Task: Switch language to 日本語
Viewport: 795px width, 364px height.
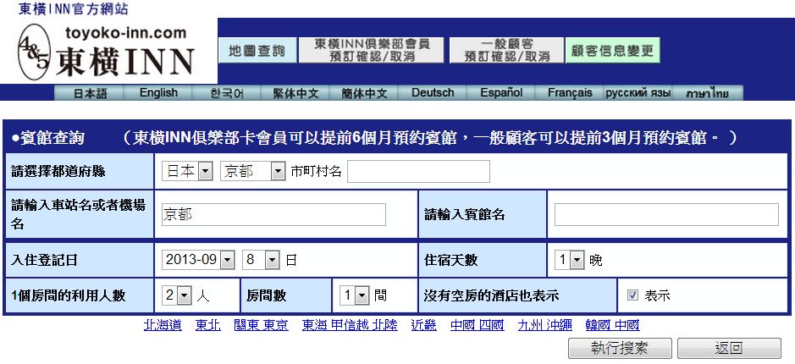Action: click(x=89, y=93)
